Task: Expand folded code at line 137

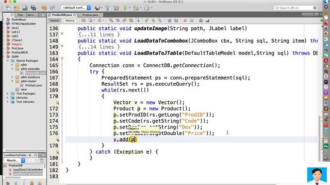Action: pos(62,33)
